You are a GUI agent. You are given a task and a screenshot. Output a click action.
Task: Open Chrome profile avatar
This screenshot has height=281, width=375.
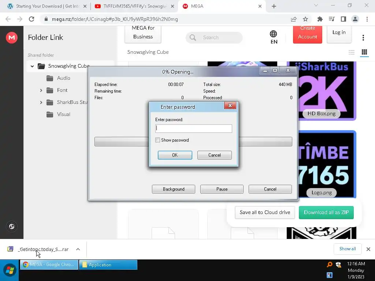click(355, 19)
